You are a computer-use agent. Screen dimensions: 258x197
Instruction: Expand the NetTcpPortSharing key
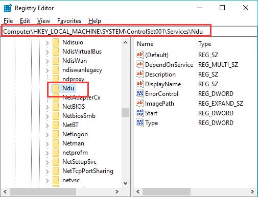(48, 171)
